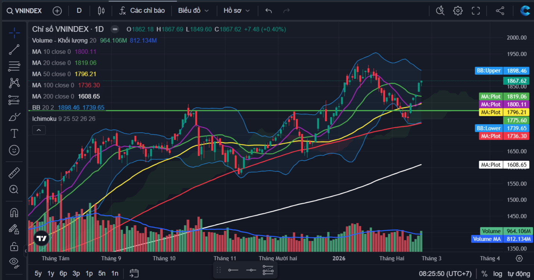The height and width of the screenshot is (280, 534).
Task: Select the crosshair cursor tool
Action: click(14, 33)
